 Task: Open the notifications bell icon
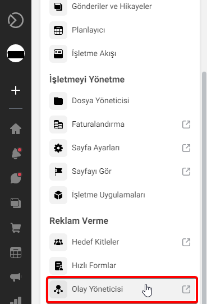click(x=16, y=154)
